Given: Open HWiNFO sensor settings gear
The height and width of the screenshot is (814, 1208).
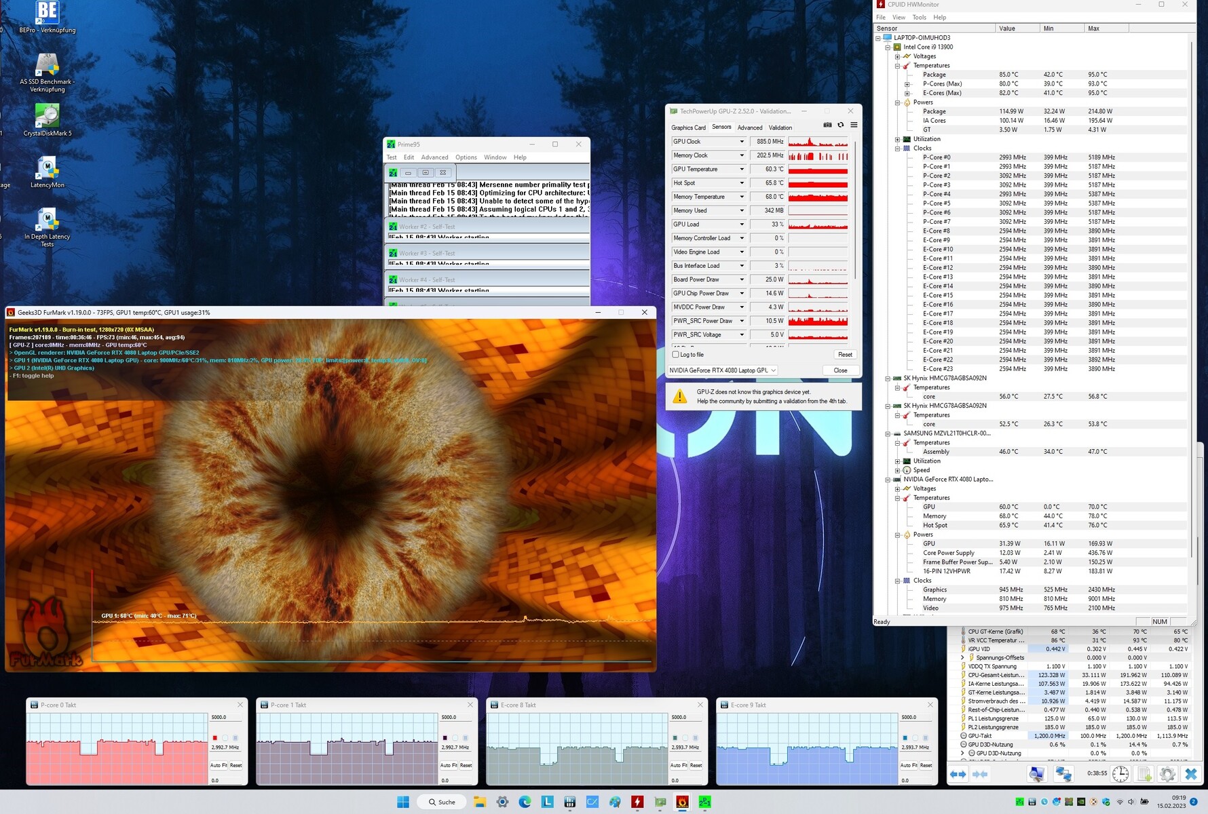Looking at the screenshot, I should pos(1167,774).
